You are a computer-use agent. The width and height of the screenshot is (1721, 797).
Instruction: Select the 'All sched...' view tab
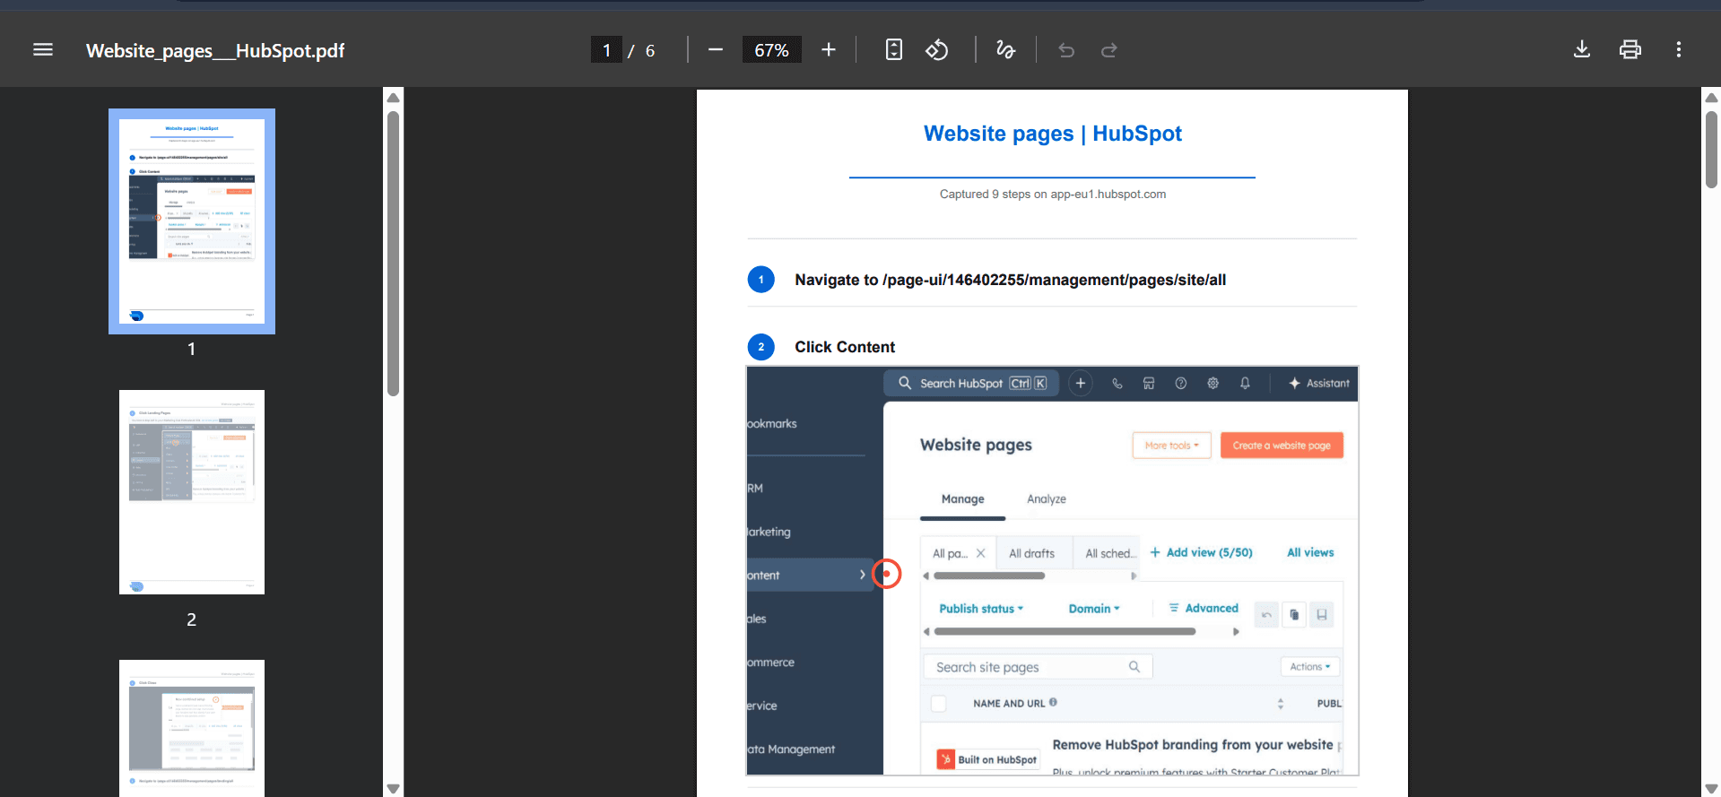[1110, 553]
